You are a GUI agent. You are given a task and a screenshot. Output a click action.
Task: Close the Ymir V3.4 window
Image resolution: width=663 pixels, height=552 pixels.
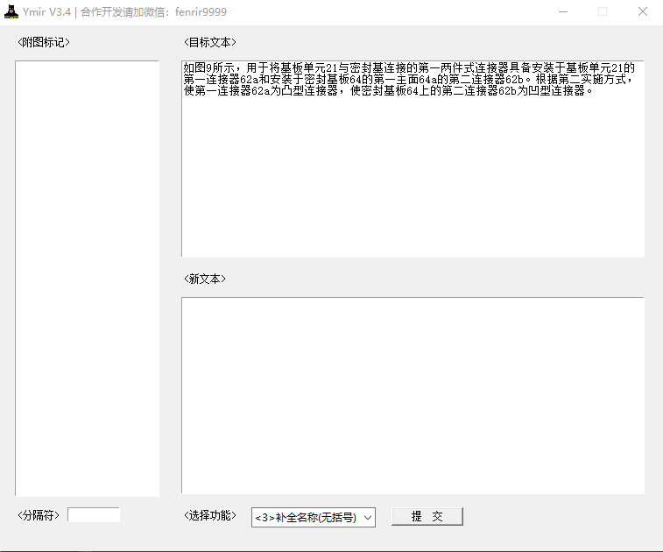pos(642,12)
